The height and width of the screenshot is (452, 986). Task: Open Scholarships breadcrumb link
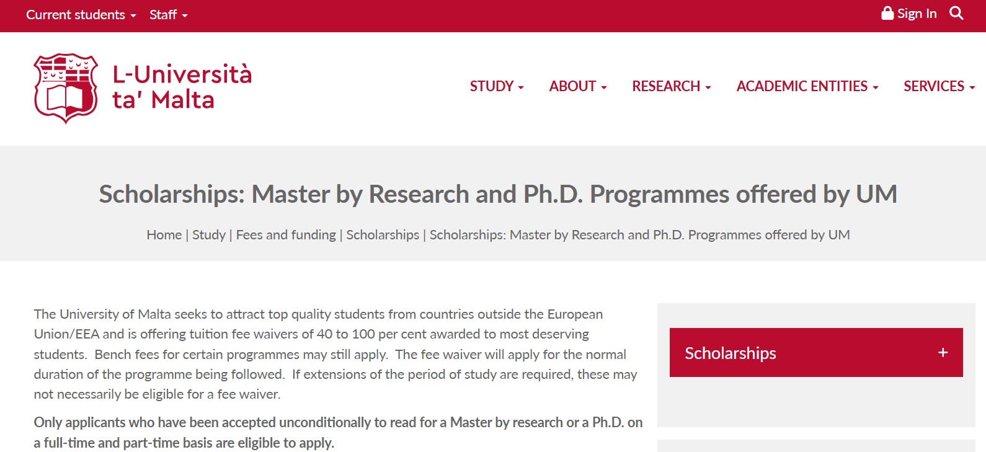[383, 234]
